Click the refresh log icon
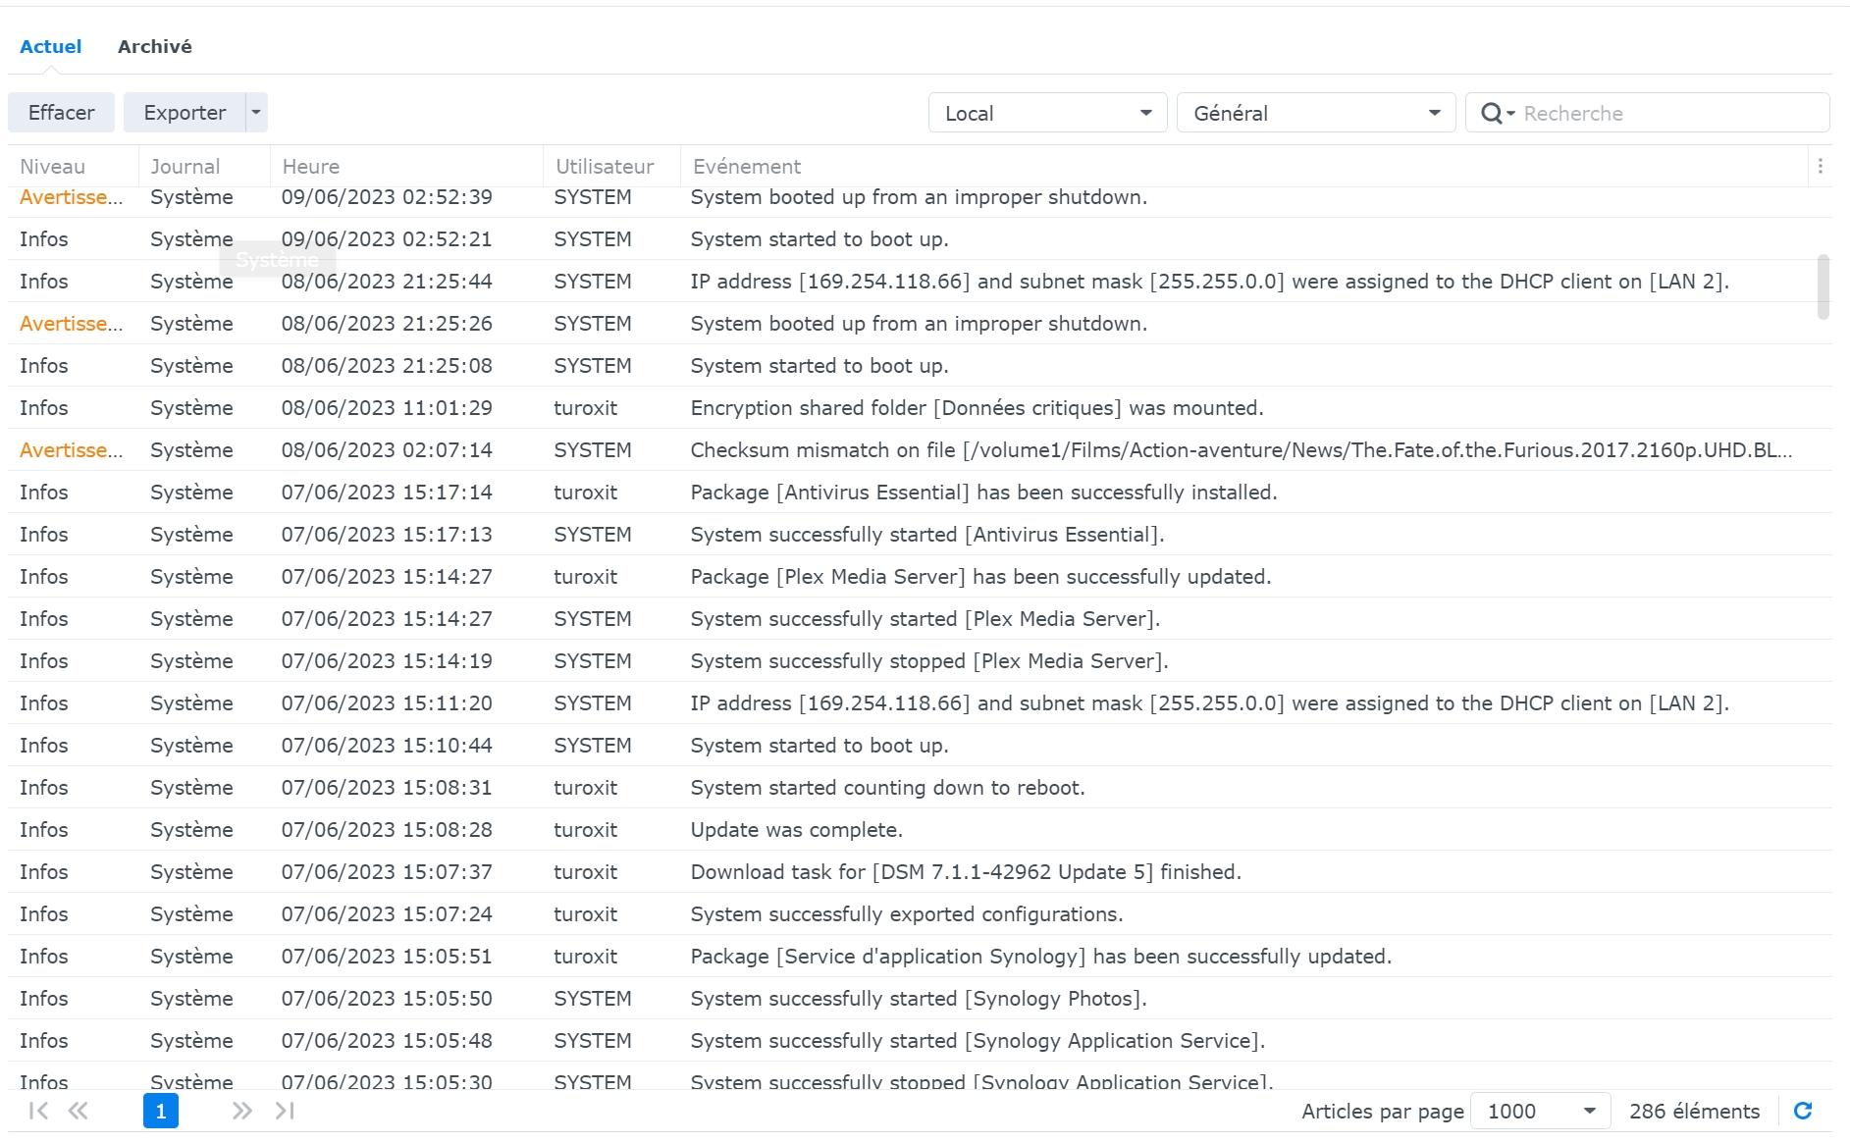The image size is (1850, 1143). pos(1802,1111)
